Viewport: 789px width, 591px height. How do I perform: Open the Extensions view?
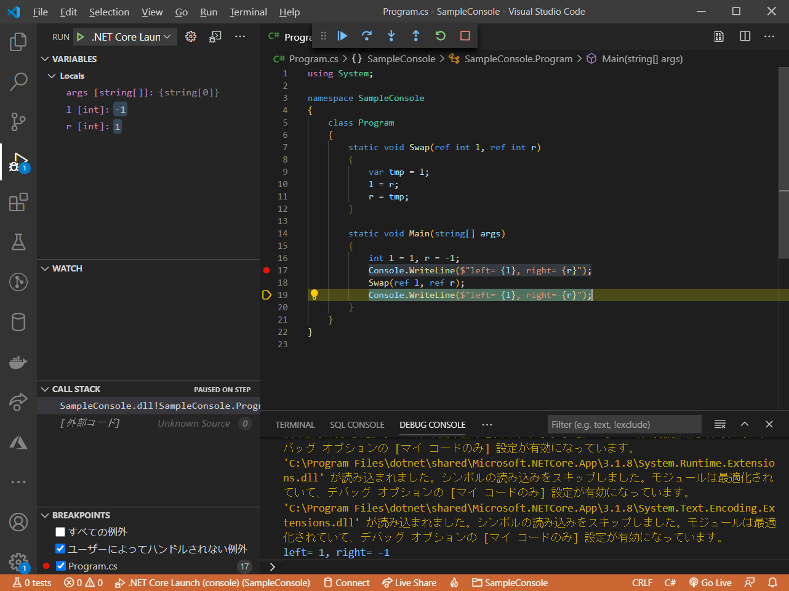(x=18, y=202)
